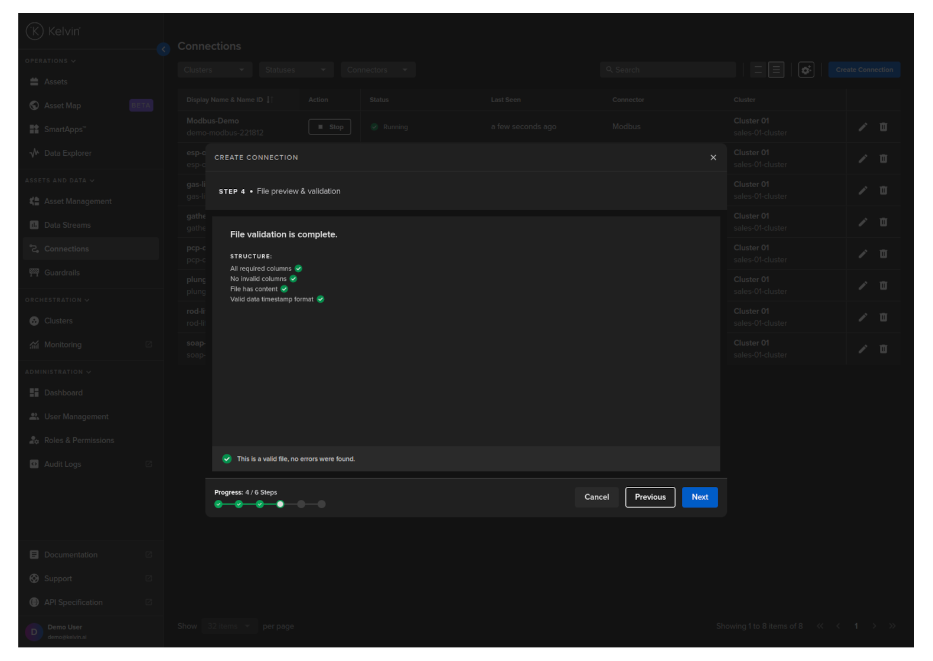Go to Guardrails in the sidebar
This screenshot has width=933, height=661.
tap(61, 273)
